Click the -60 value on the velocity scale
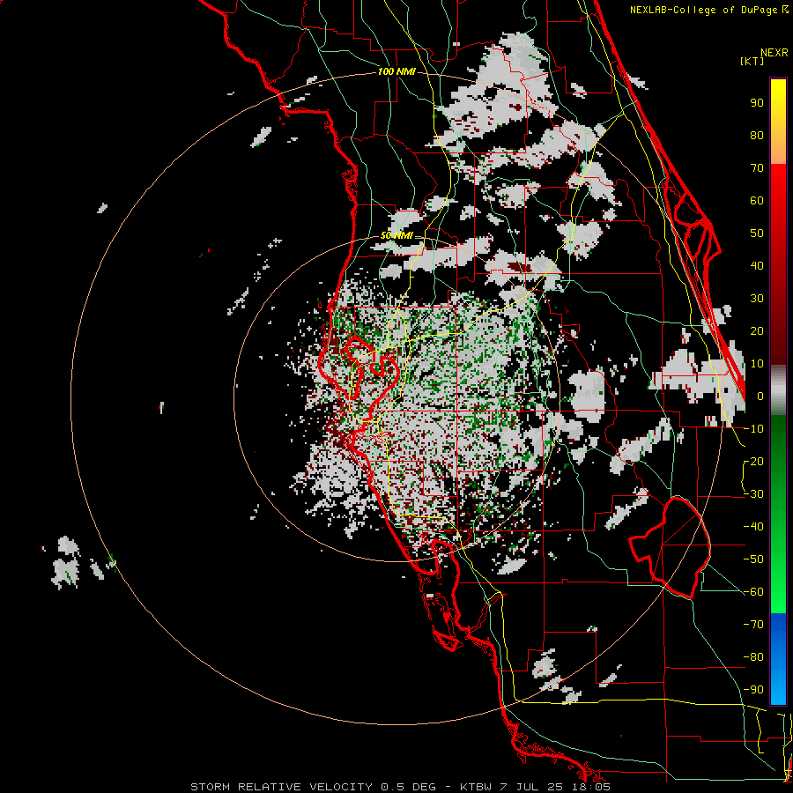Image resolution: width=793 pixels, height=793 pixels. click(753, 592)
